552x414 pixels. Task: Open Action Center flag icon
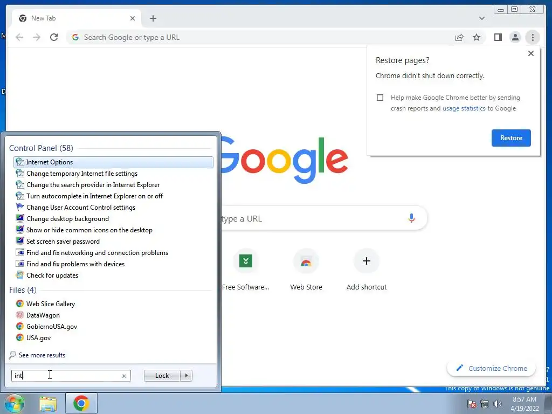pyautogui.click(x=471, y=404)
